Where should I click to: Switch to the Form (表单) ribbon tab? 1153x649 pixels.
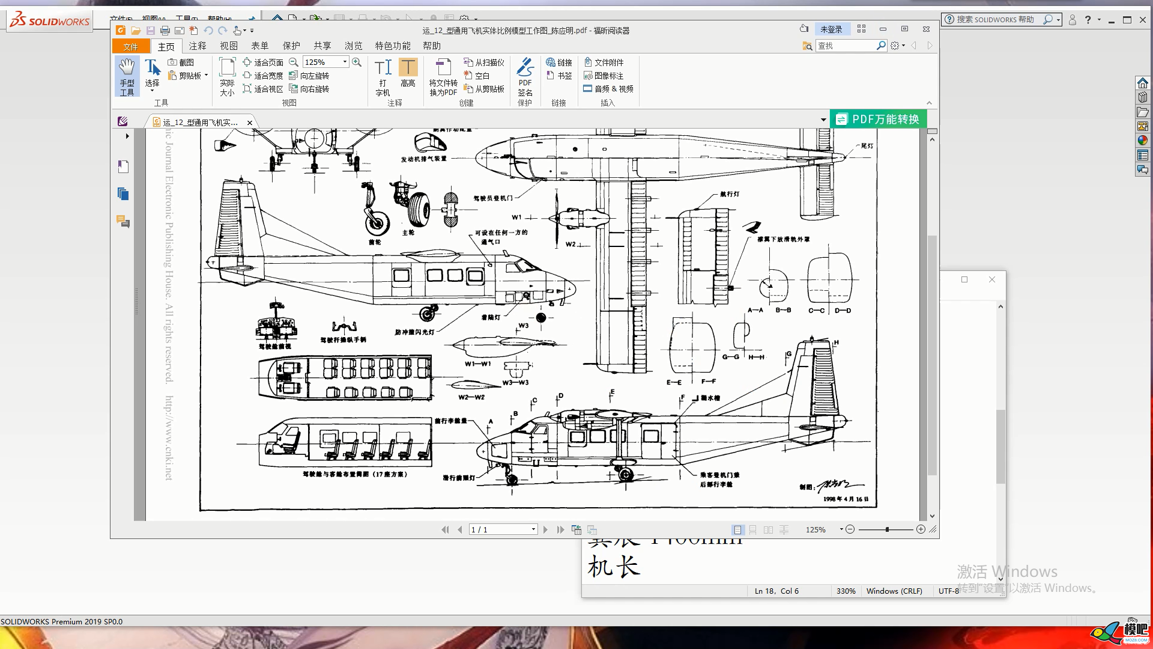(x=259, y=46)
